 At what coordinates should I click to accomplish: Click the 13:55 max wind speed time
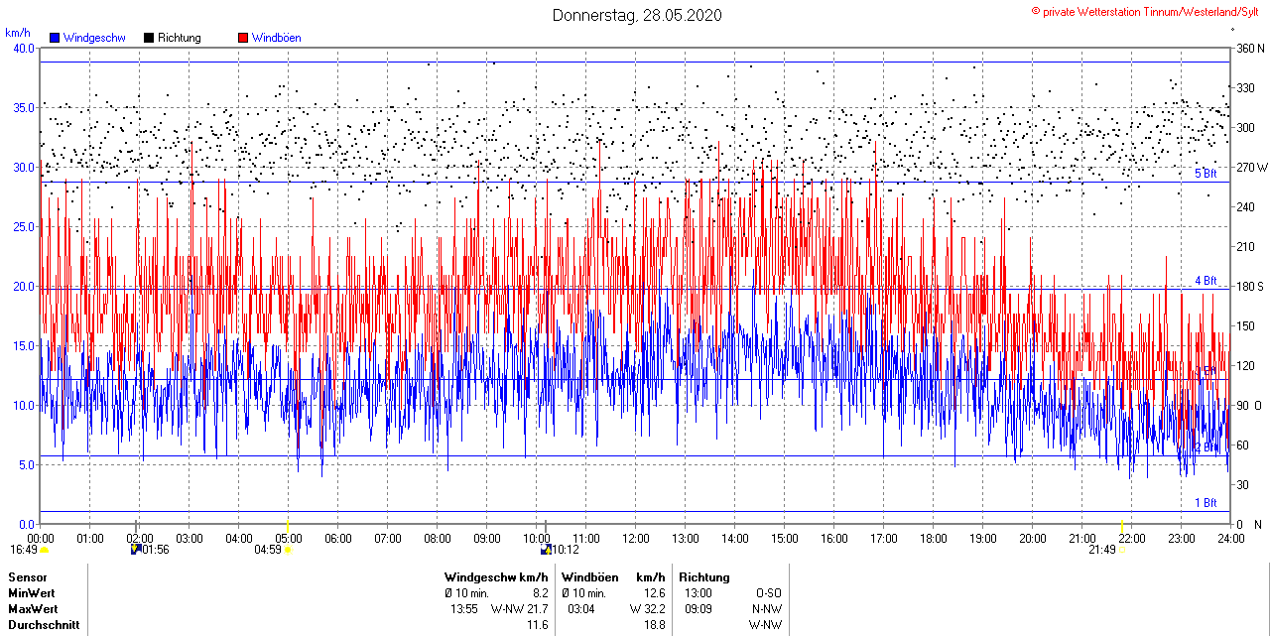tap(464, 608)
